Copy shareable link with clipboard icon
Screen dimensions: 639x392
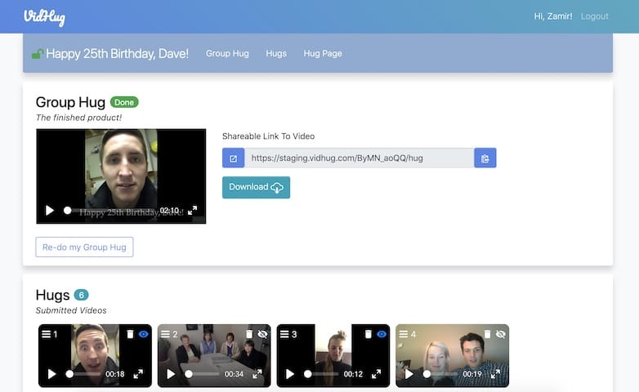(485, 158)
